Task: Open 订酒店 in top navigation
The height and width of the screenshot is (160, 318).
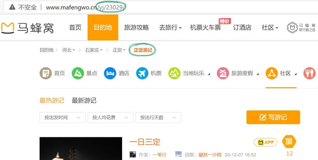Action: [x=242, y=28]
